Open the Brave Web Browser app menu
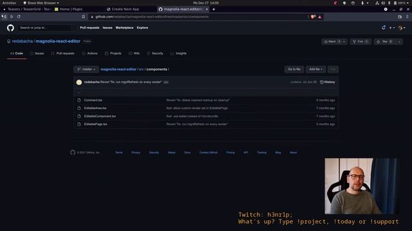412x231 pixels. tap(41, 3)
